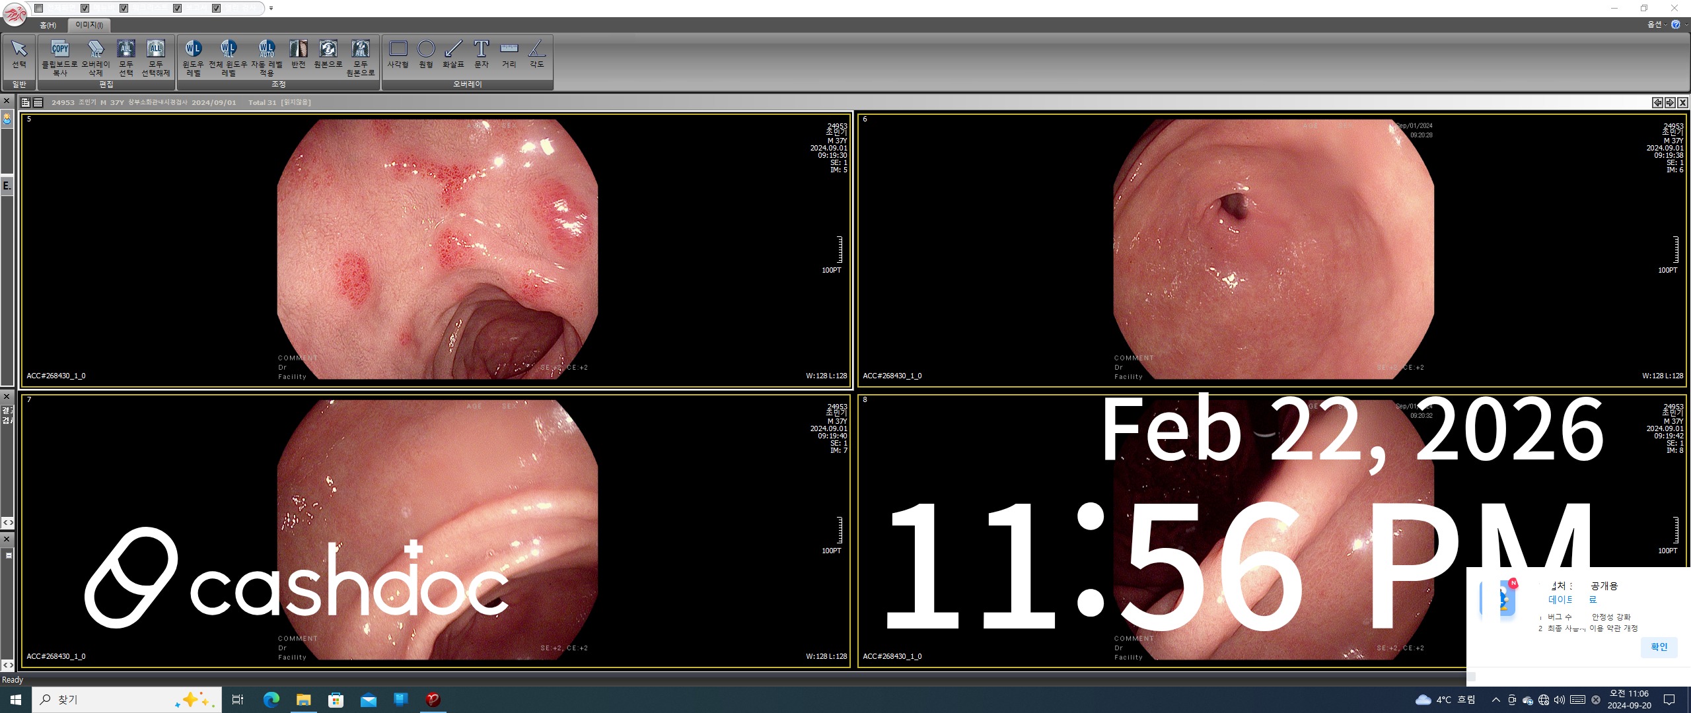Show hidden system tray icons chevron
1691x713 pixels.
pyautogui.click(x=1495, y=700)
